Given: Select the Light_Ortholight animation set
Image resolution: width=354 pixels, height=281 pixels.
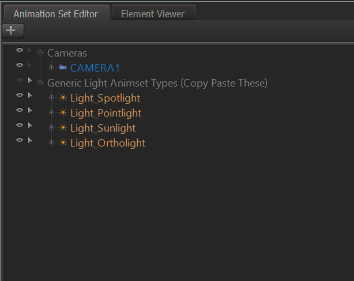Looking at the screenshot, I should coord(107,143).
